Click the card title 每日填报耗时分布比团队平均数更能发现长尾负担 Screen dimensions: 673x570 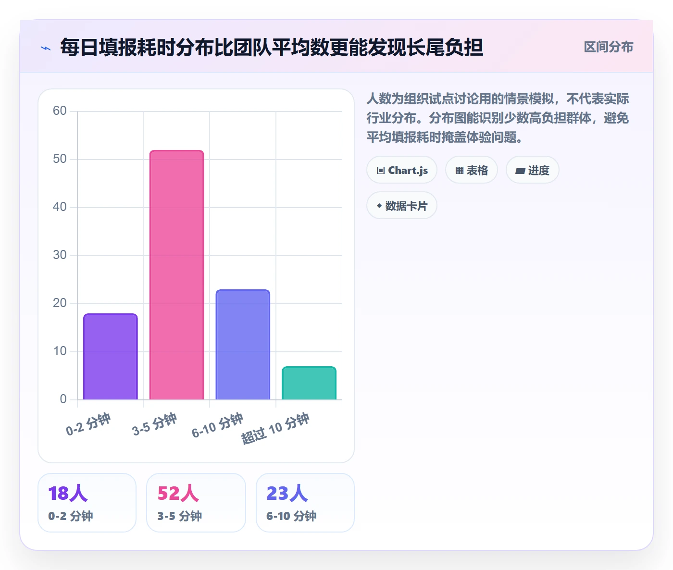tap(272, 48)
